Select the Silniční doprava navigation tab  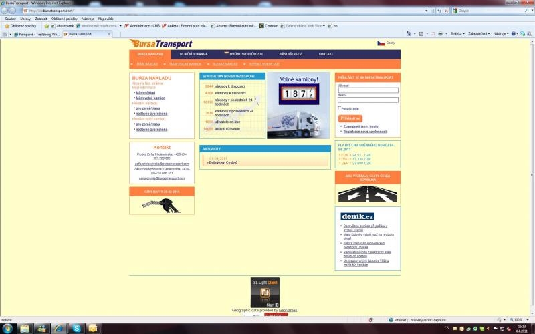pyautogui.click(x=193, y=54)
